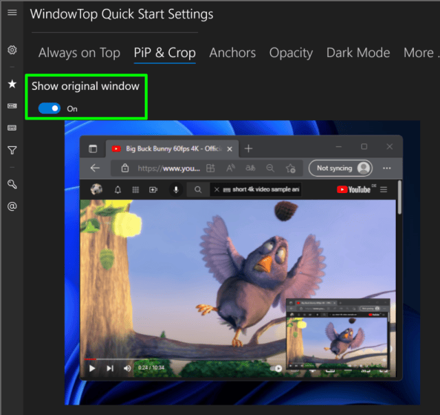440x415 pixels.
Task: Switch to the Opacity tab
Action: (291, 53)
